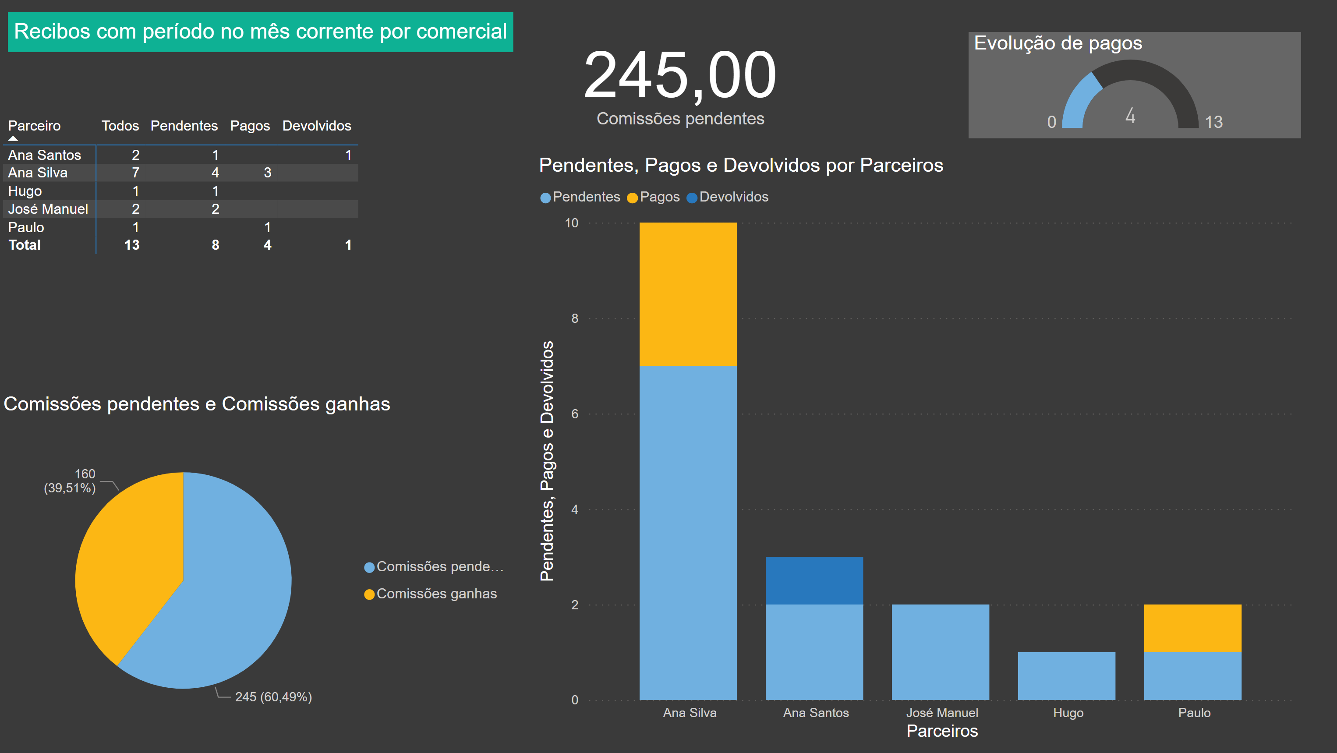Select the Todos column header
The width and height of the screenshot is (1337, 753).
pyautogui.click(x=120, y=126)
